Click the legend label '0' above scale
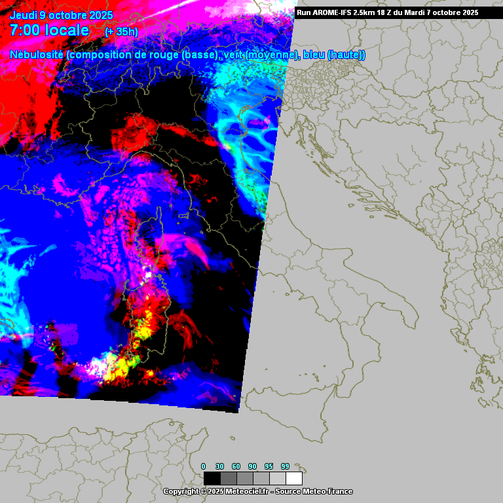The width and height of the screenshot is (503, 503). coord(203,466)
